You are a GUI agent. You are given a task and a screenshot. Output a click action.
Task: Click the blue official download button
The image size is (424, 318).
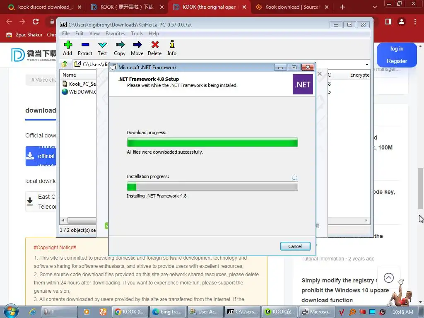click(x=41, y=156)
